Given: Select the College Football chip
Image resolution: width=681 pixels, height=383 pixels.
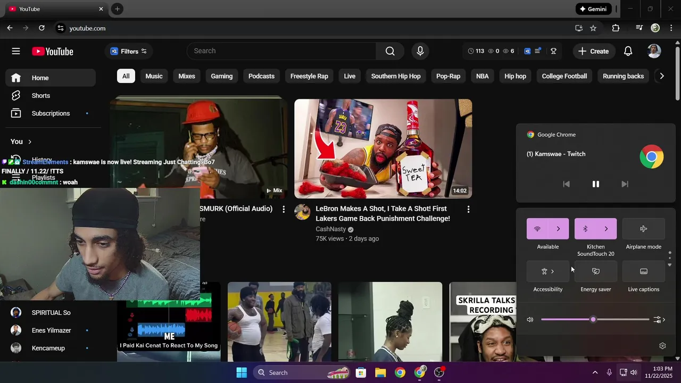Looking at the screenshot, I should [x=564, y=76].
